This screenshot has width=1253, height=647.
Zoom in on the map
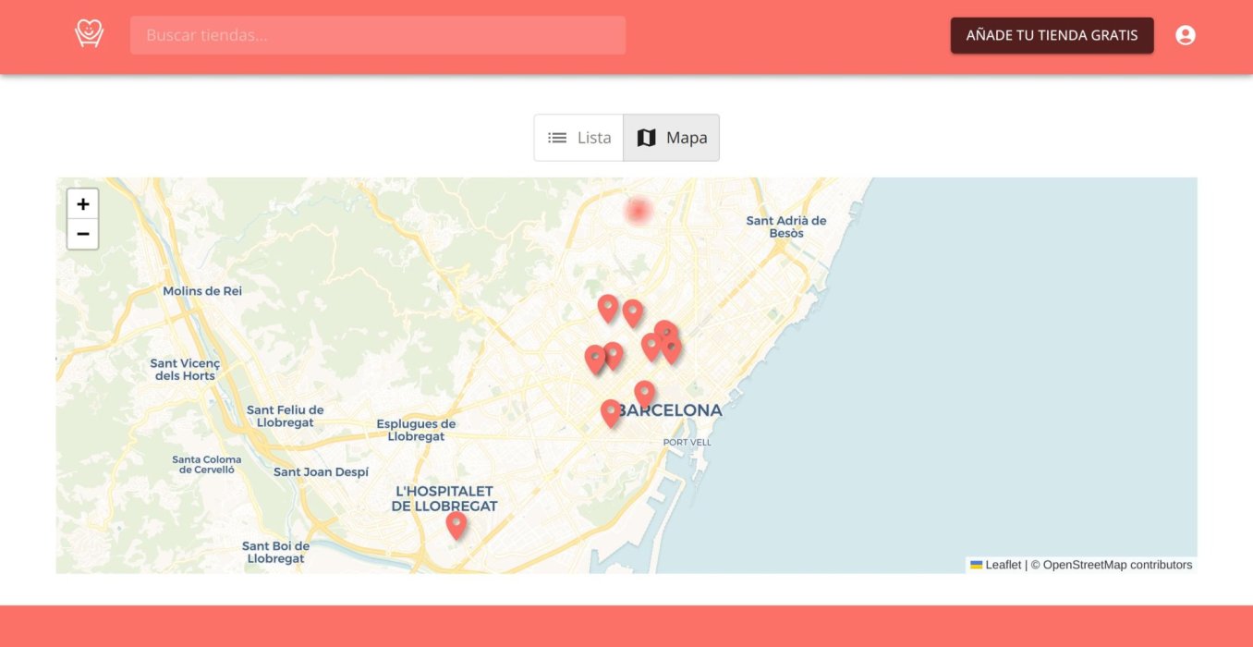pos(83,204)
